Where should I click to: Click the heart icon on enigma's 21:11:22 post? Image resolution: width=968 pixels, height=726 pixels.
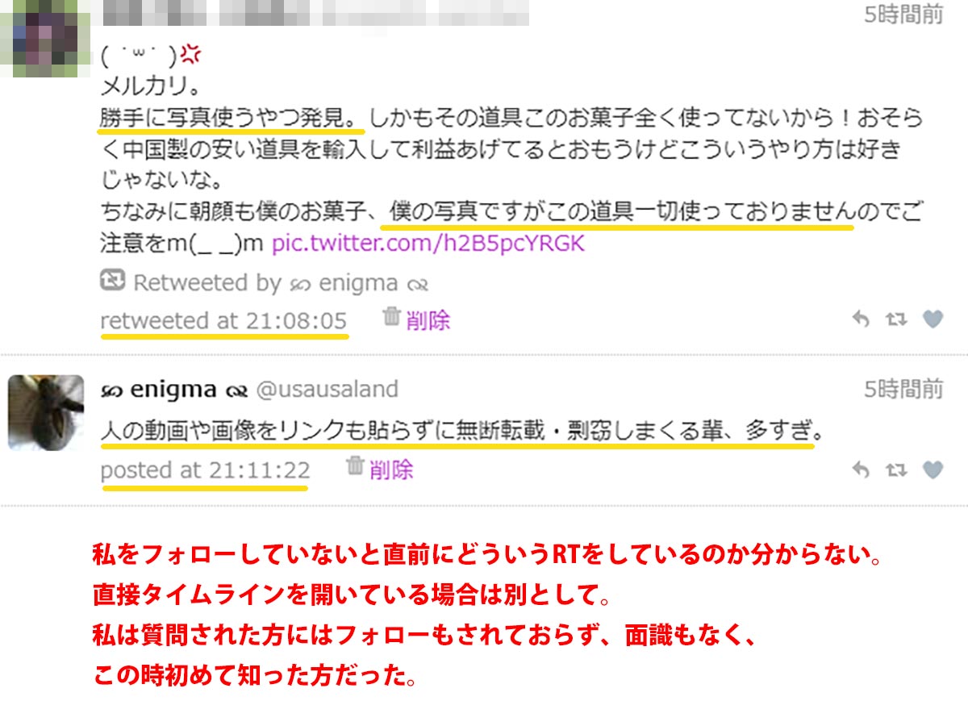click(933, 469)
